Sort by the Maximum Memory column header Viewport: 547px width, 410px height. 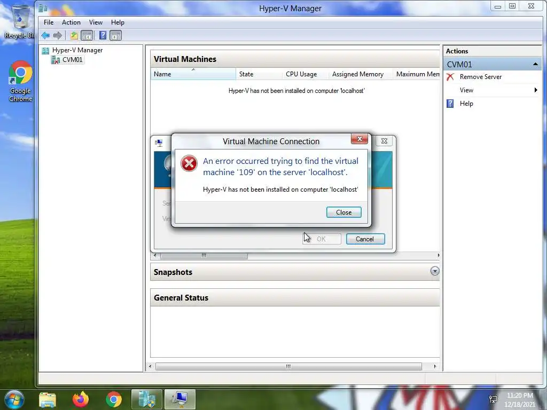[416, 74]
